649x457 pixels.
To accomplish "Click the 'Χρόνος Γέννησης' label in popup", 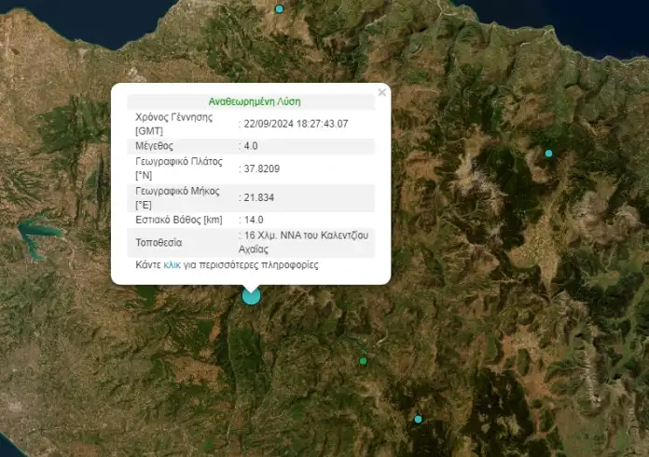I will pos(173,117).
